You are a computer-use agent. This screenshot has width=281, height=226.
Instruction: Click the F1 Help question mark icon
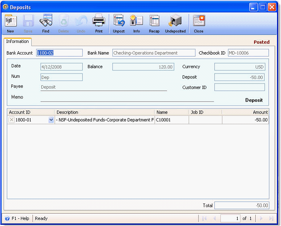pyautogui.click(x=7, y=218)
